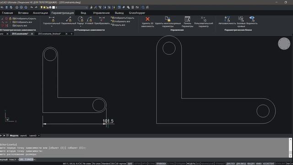Open the Управление ribbon tab
Image resolution: width=293 pixels, height=165 pixels.
click(101, 13)
